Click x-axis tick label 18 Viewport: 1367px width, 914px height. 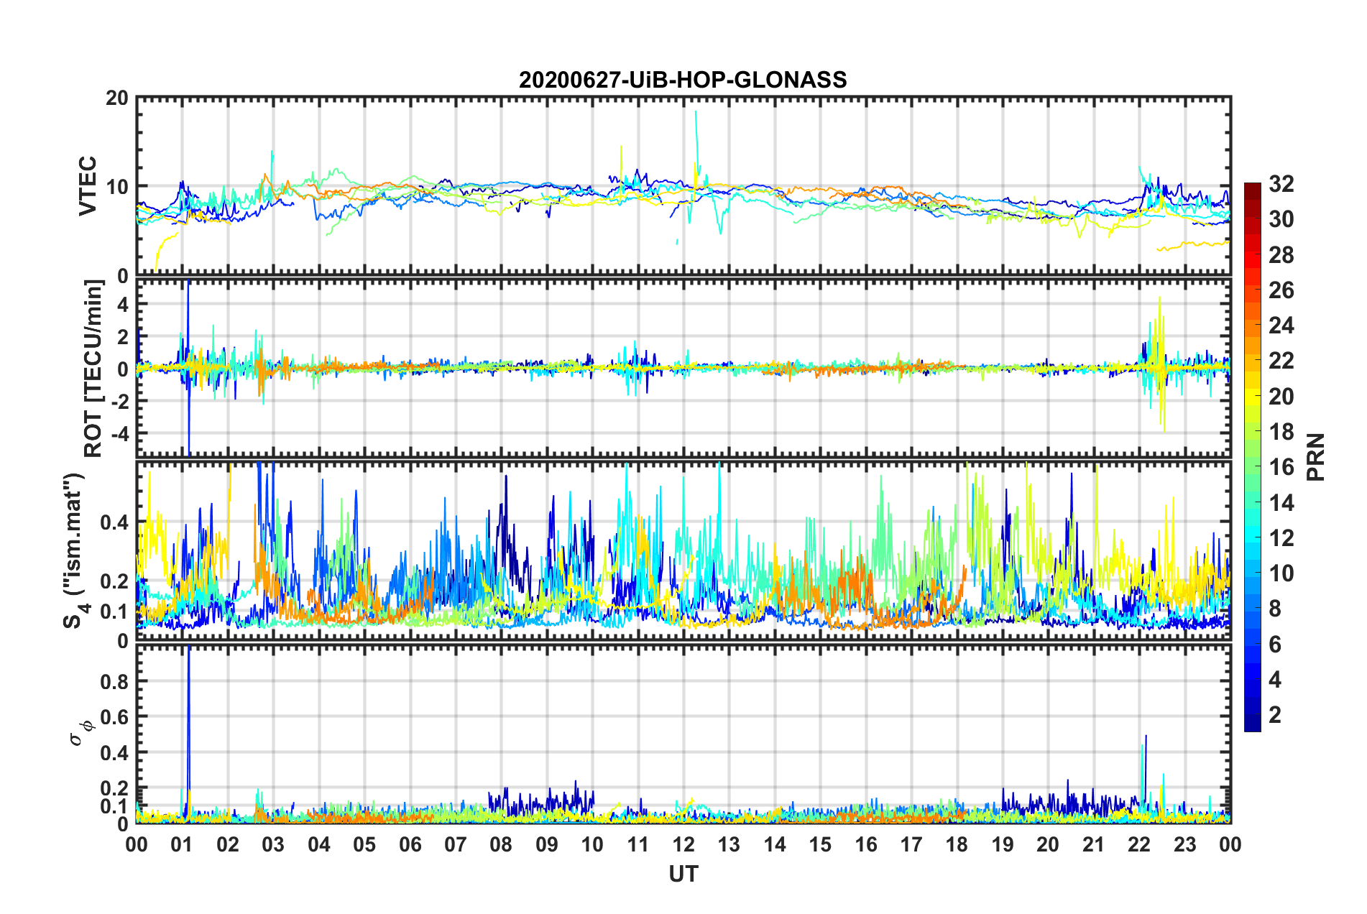tap(957, 844)
